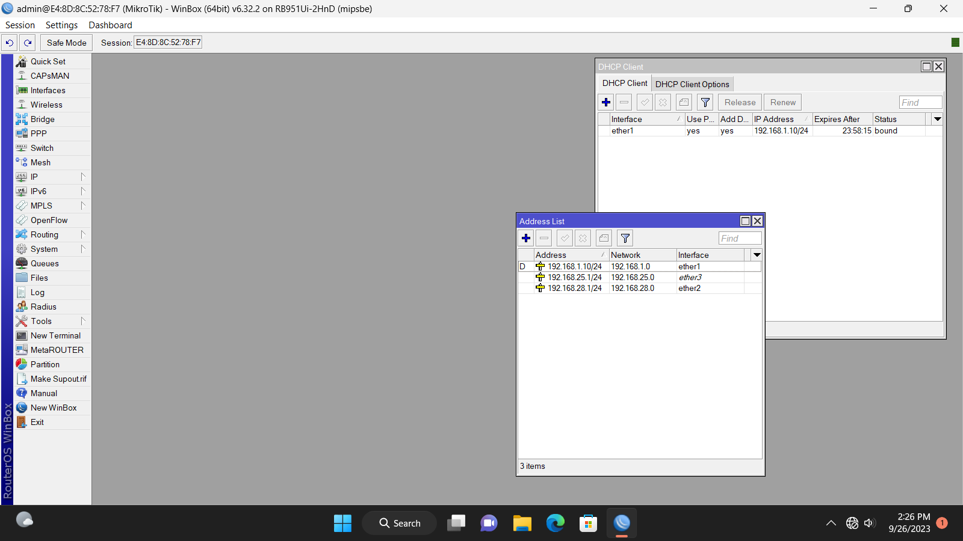Select ether1 row in DHCP Client table

pos(770,130)
